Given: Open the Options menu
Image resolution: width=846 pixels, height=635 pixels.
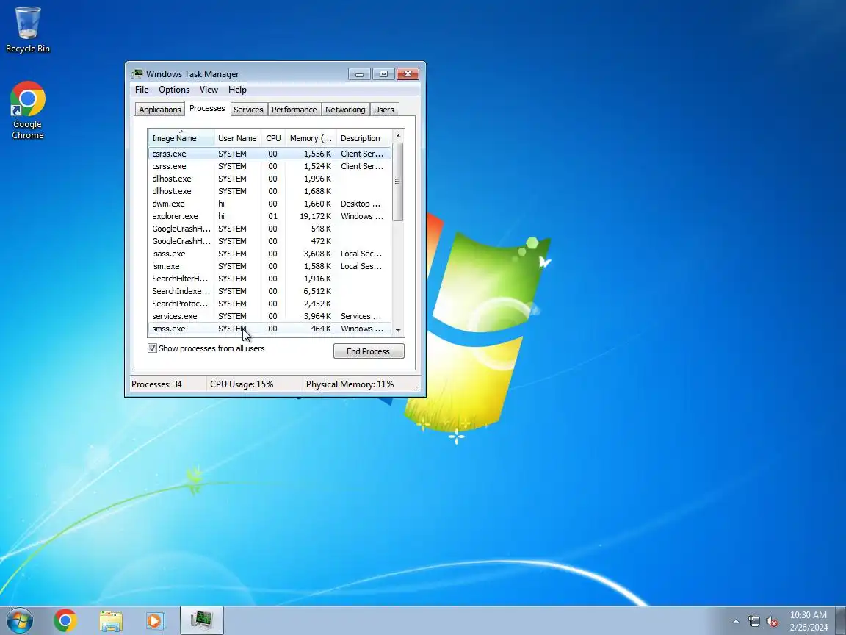Looking at the screenshot, I should [x=174, y=90].
